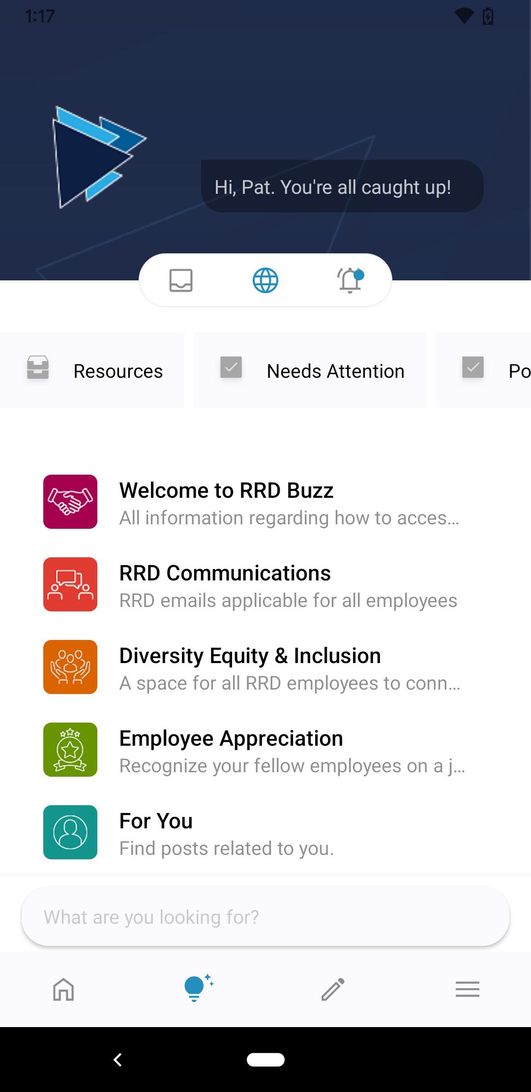Viewport: 531px width, 1092px height.
Task: Tap the RRD Buzz triangle logo
Action: 99,157
